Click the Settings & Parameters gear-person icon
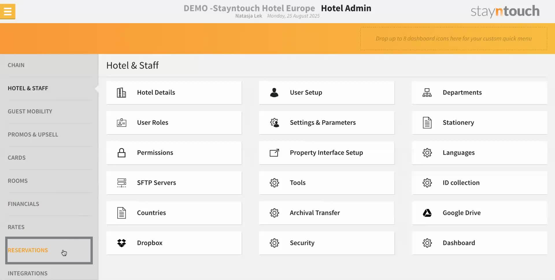The height and width of the screenshot is (280, 555). (x=274, y=123)
